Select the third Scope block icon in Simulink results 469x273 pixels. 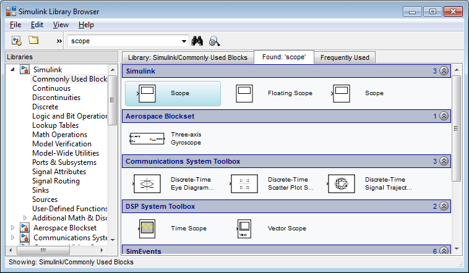coord(341,93)
